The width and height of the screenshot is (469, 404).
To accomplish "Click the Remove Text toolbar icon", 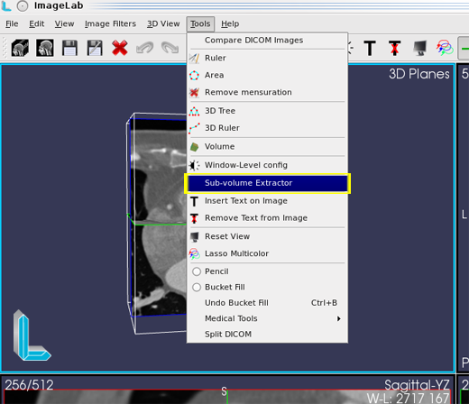I will (394, 48).
